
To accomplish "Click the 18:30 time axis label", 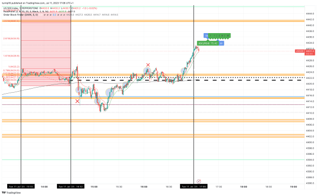I will (269, 187).
